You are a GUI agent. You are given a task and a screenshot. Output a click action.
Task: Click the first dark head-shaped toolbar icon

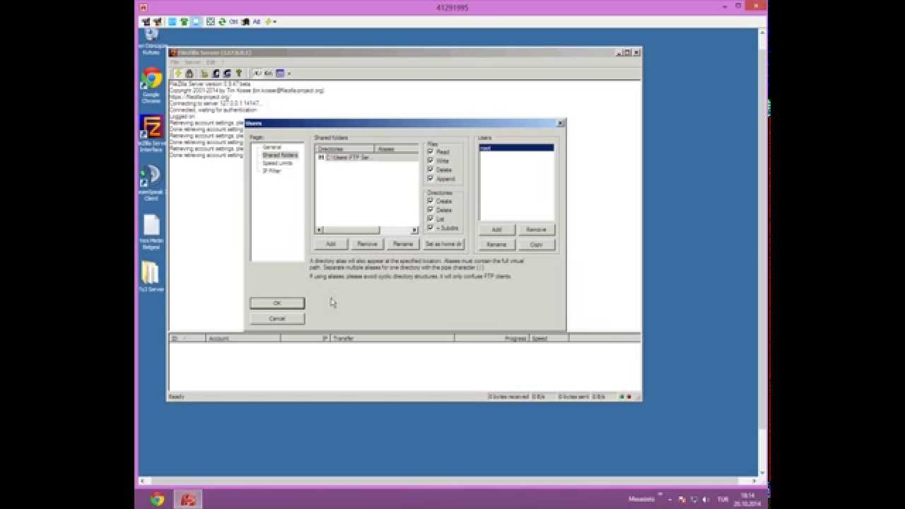tap(216, 74)
